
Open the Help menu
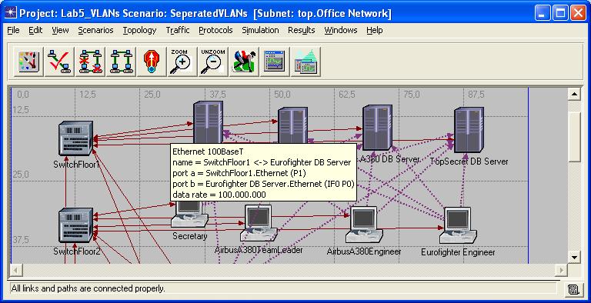(x=375, y=30)
